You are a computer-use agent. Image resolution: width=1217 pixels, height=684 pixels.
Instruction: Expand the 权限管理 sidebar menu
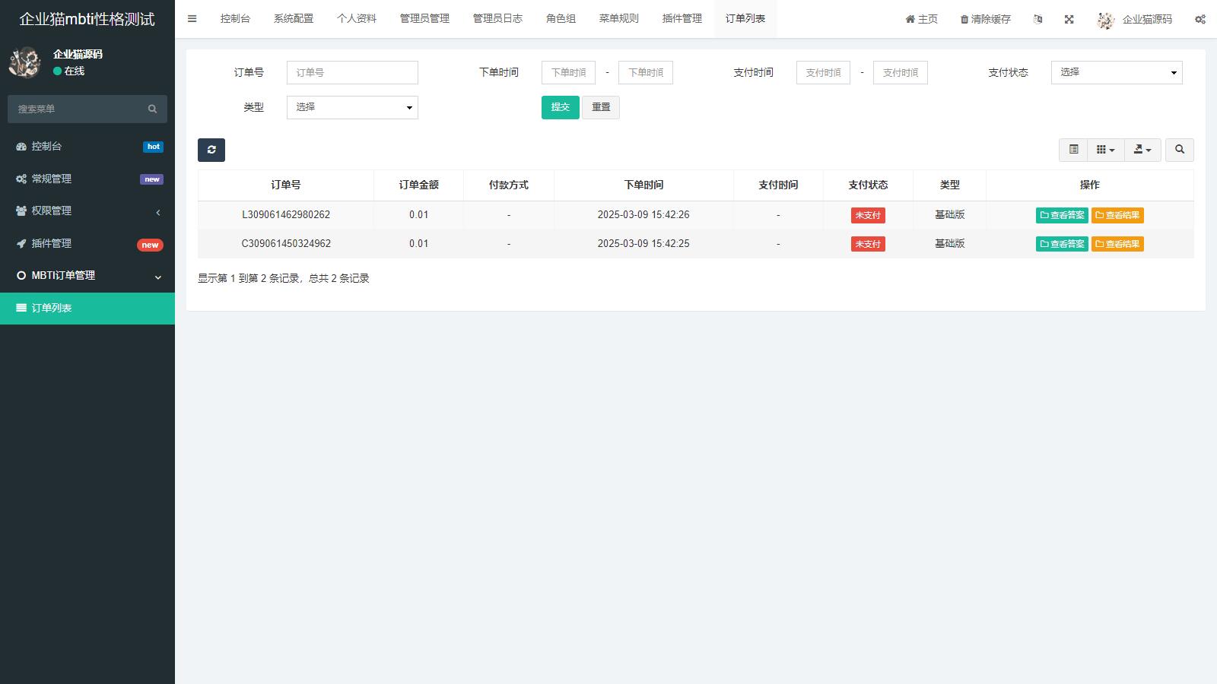tap(87, 211)
